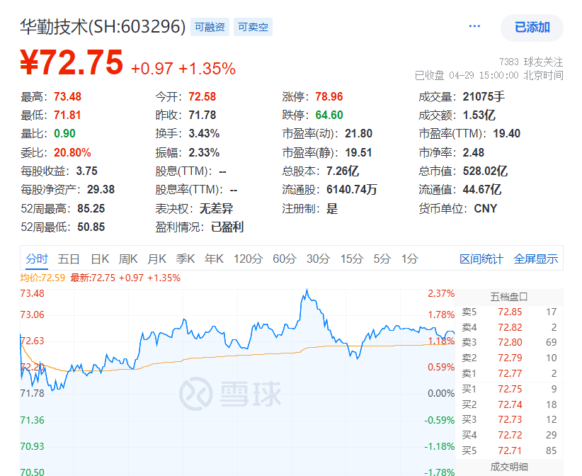Click the stock title 华勤技术(SH:603296)
The height and width of the screenshot is (476, 582).
pos(103,27)
